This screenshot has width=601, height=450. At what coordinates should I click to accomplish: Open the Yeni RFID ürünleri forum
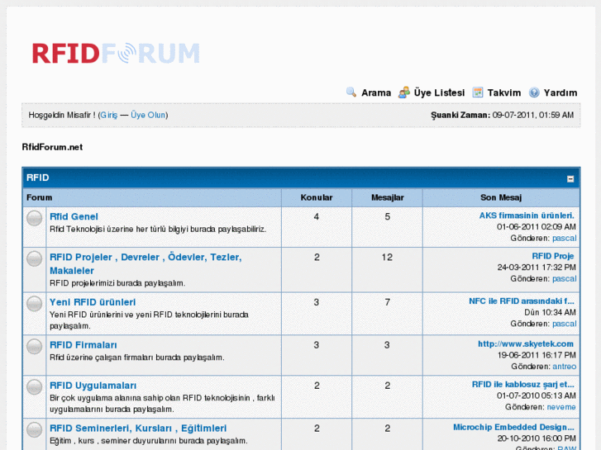click(x=93, y=302)
